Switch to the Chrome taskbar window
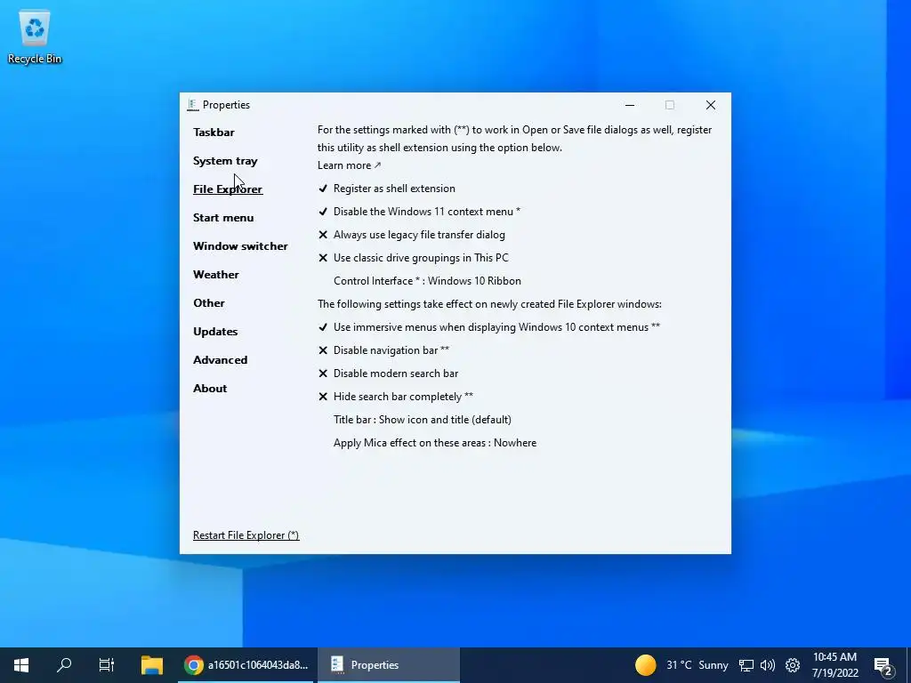911x683 pixels. click(246, 665)
